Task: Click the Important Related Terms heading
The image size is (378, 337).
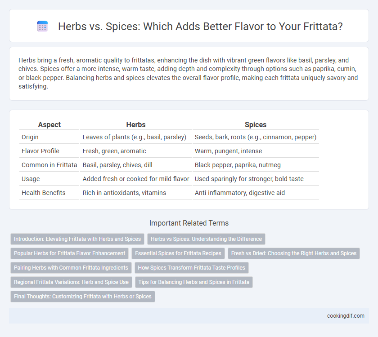Action: click(x=189, y=223)
